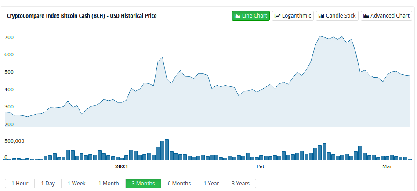Image resolution: width=417 pixels, height=191 pixels.
Task: Select the 1 Month time range
Action: click(x=109, y=183)
